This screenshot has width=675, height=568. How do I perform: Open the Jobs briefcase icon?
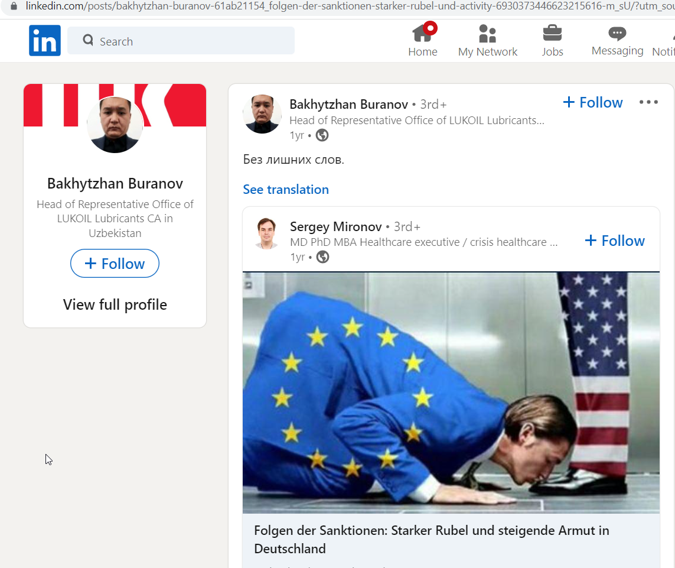coord(552,33)
